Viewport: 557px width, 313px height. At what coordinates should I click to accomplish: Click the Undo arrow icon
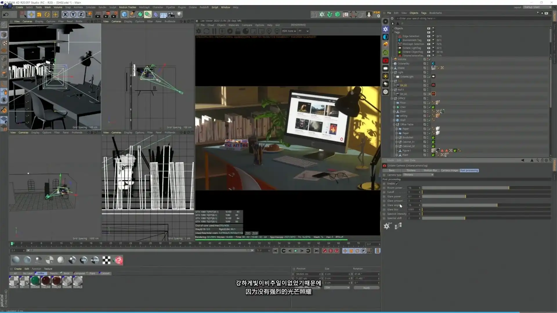[6, 14]
